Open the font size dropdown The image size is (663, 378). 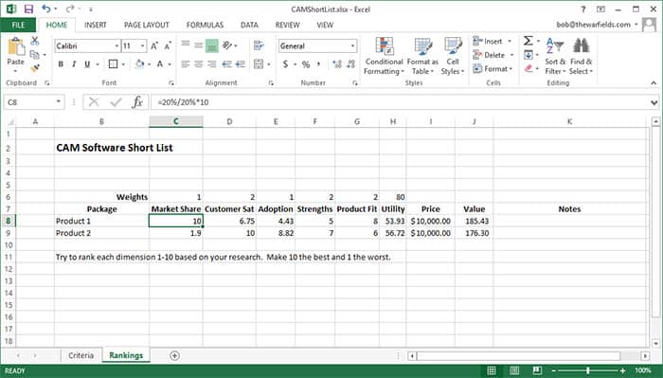143,46
